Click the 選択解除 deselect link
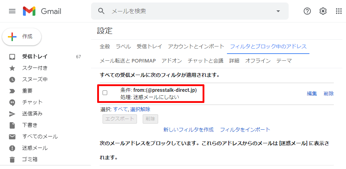 tap(140, 109)
